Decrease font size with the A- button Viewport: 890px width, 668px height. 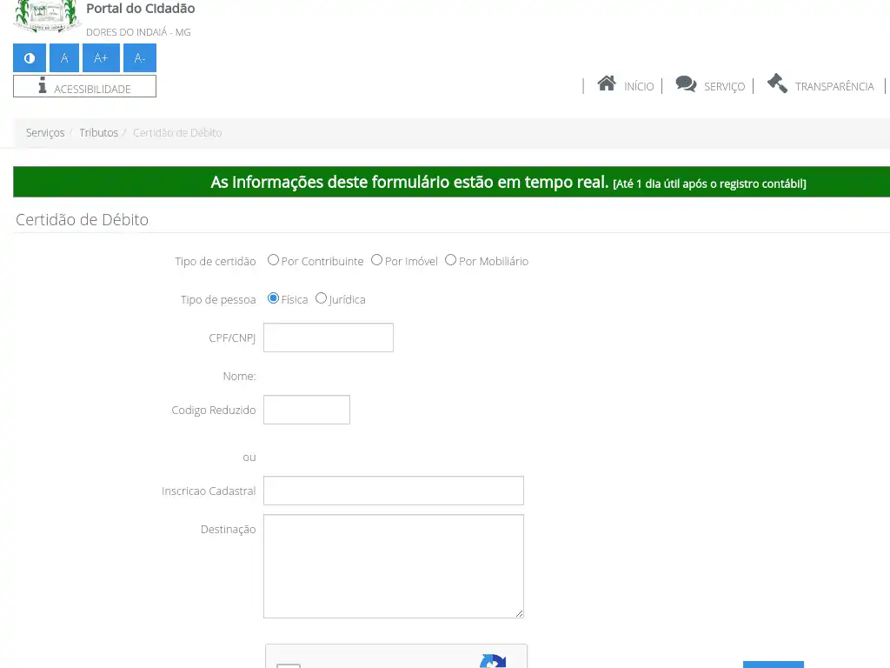pyautogui.click(x=140, y=58)
